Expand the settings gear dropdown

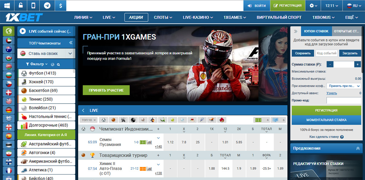coord(313,5)
